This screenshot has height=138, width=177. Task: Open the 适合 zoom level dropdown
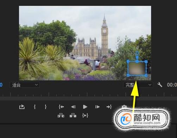pos(25,85)
